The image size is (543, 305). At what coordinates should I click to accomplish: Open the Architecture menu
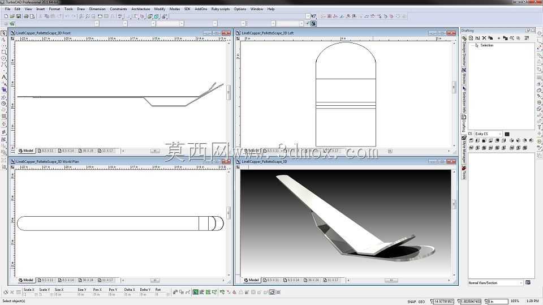click(x=141, y=9)
